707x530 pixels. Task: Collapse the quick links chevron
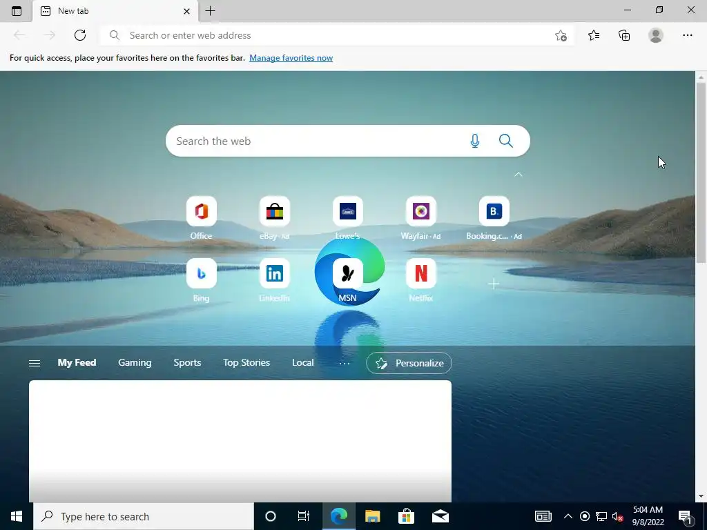coord(519,175)
